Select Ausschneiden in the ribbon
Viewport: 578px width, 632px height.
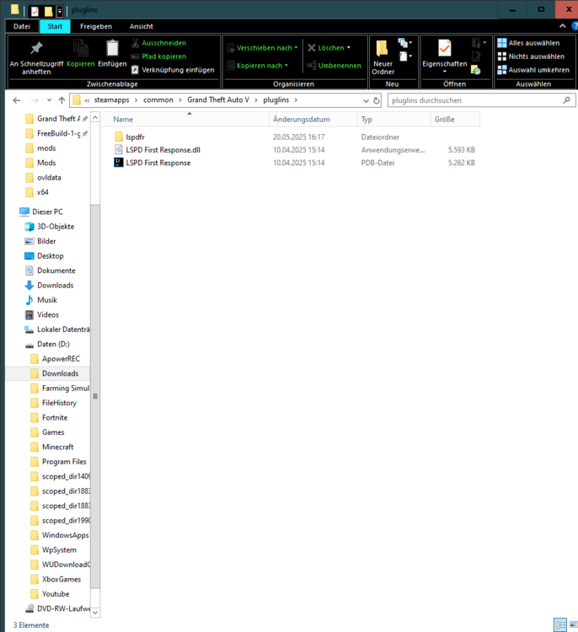click(x=158, y=43)
